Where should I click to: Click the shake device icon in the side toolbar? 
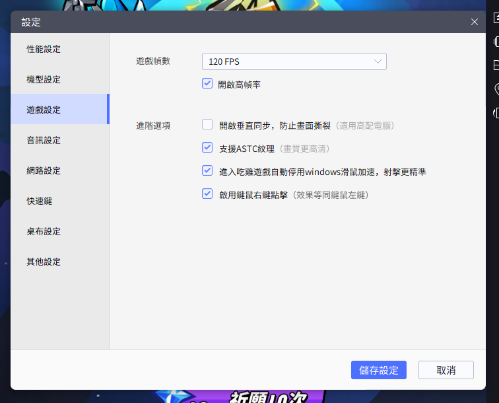(496, 42)
